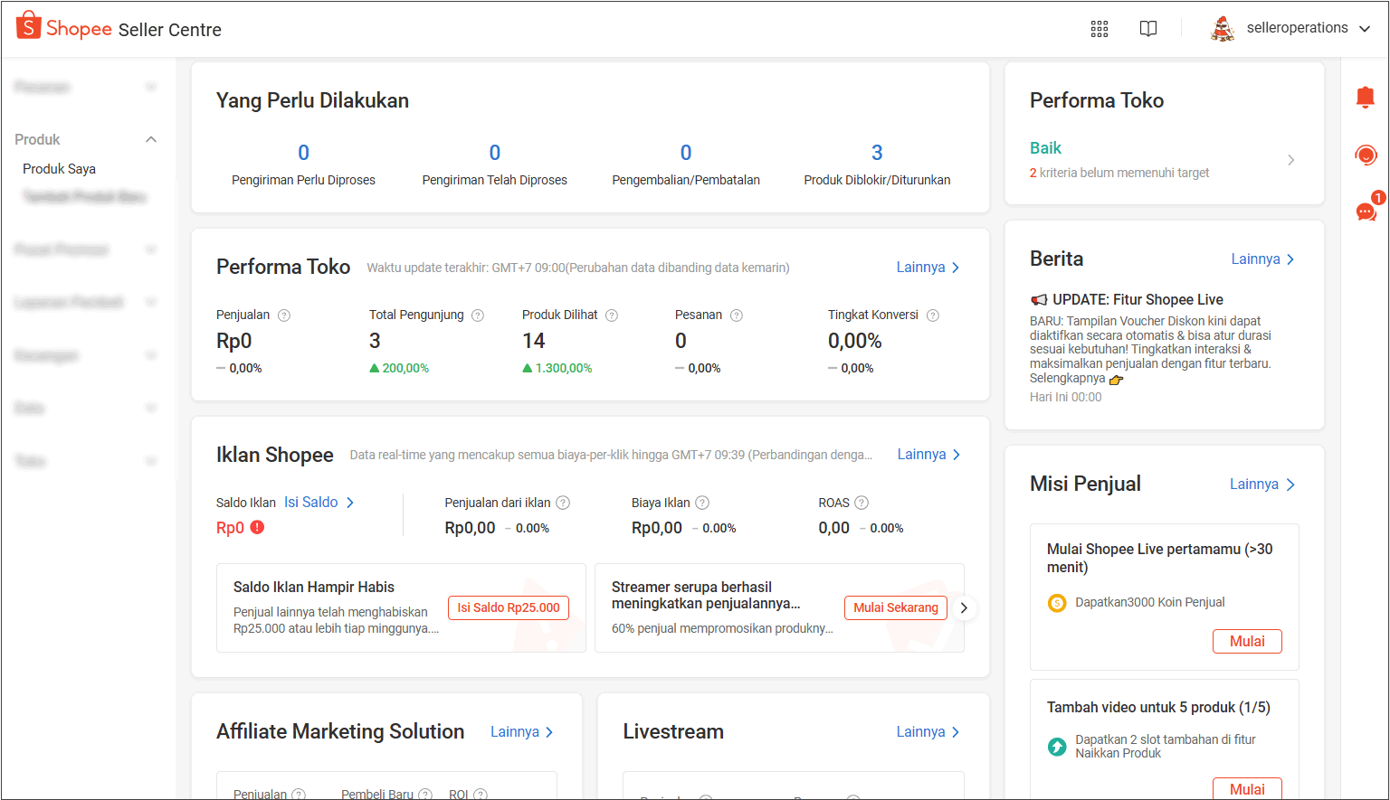
Task: Open the chat icon with badge 1
Action: [x=1366, y=212]
